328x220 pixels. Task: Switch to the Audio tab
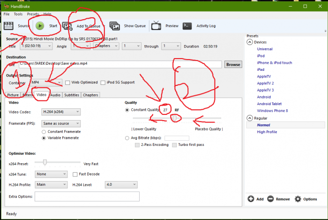click(55, 95)
